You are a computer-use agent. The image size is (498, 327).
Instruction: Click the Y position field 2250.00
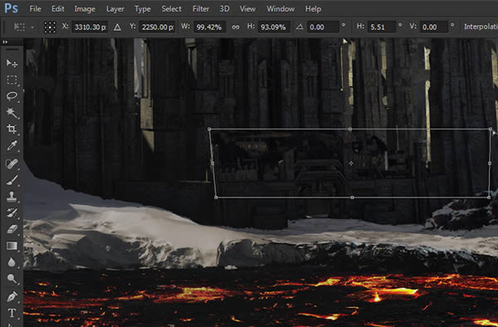coord(157,27)
